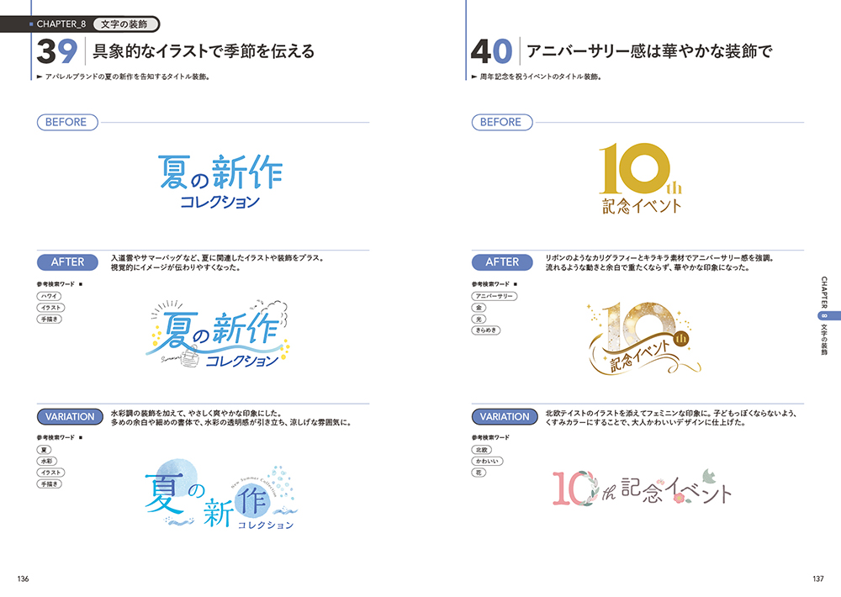Select the watercolor 夏の新作 VARIATION logo
The width and height of the screenshot is (841, 597).
(220, 494)
